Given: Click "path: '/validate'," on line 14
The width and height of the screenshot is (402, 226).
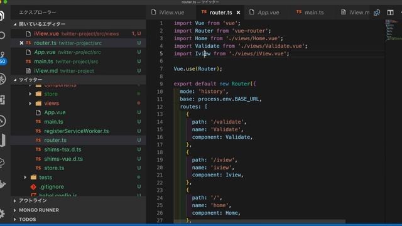Looking at the screenshot, I should tap(219, 122).
